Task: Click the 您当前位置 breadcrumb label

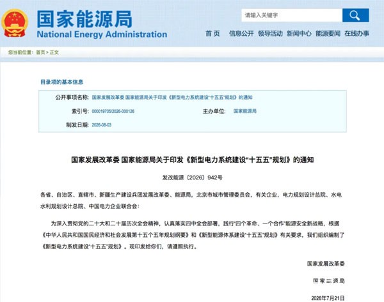Action: [x=20, y=52]
